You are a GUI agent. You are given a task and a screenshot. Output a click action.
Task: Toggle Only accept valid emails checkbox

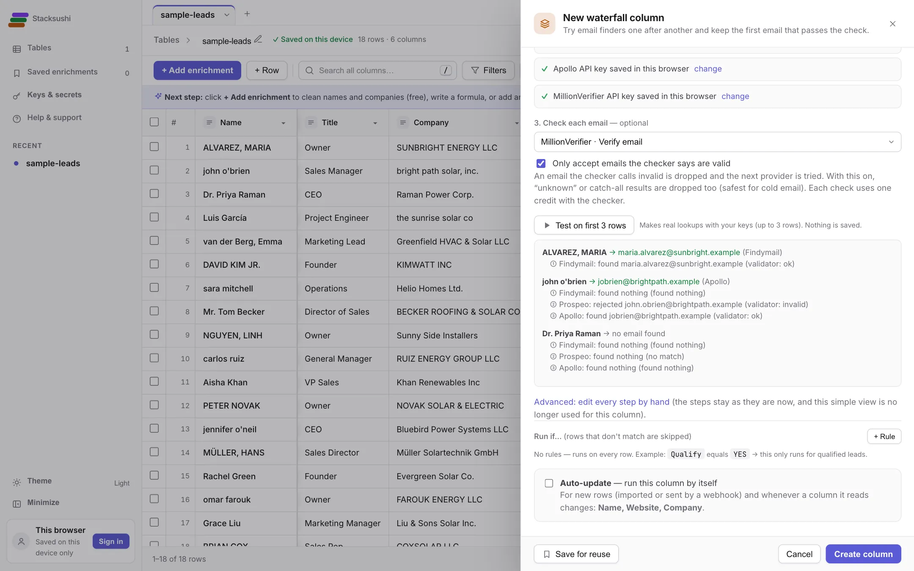click(541, 163)
